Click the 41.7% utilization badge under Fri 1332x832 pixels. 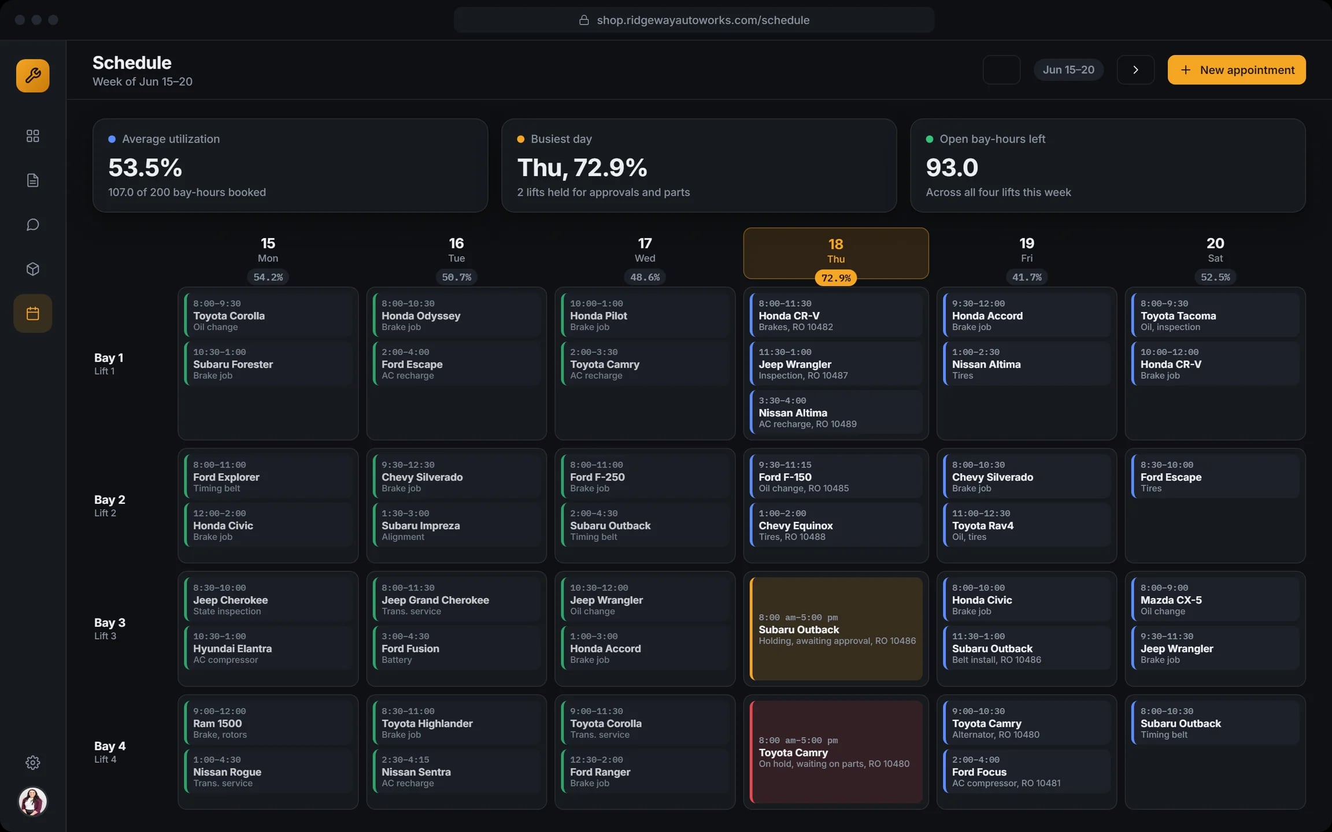pyautogui.click(x=1027, y=277)
